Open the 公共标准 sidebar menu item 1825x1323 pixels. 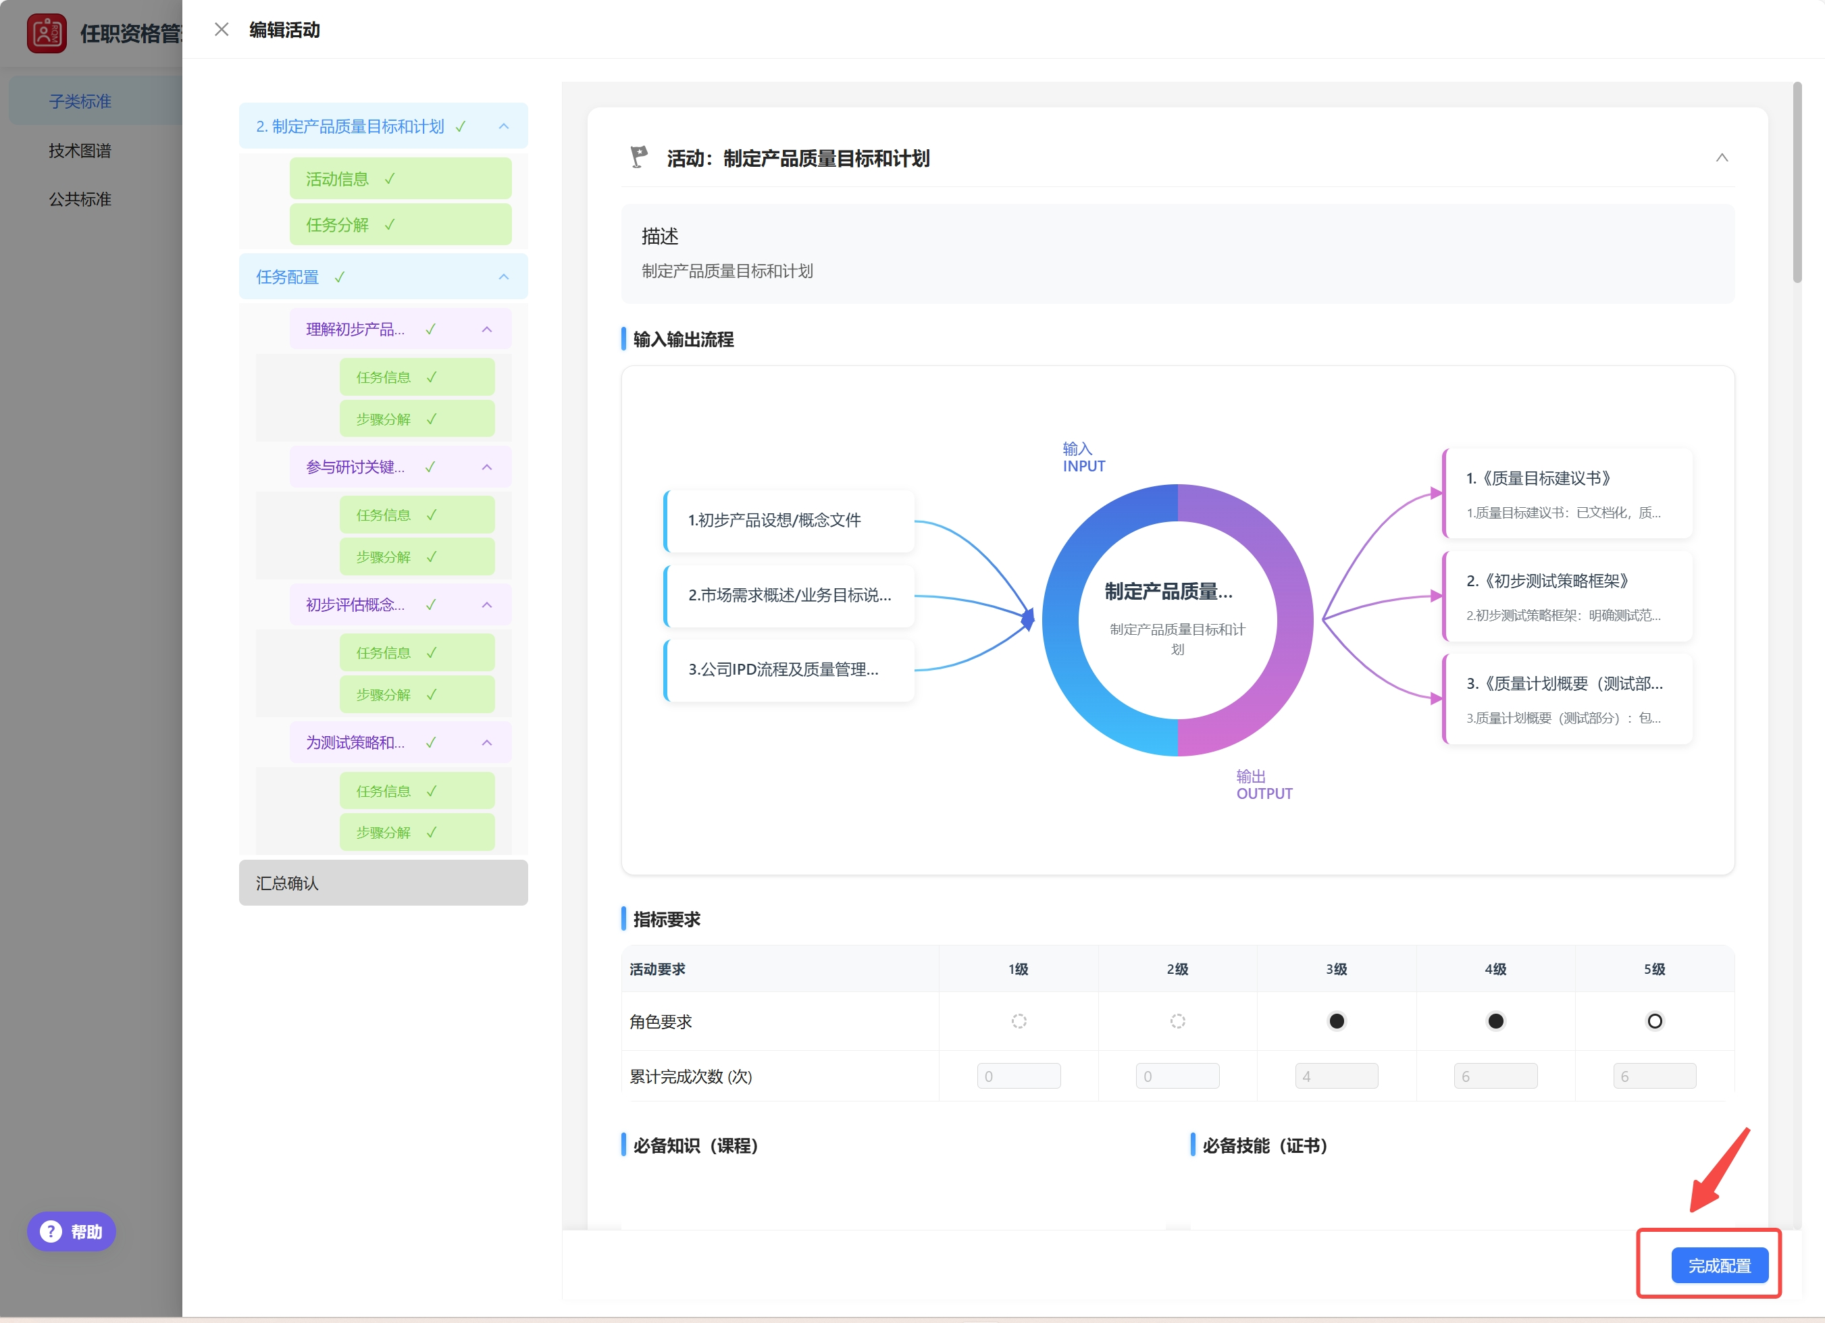click(x=80, y=199)
